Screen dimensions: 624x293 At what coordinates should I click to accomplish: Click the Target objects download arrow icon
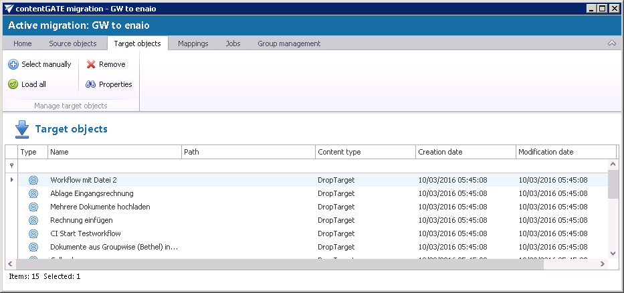click(x=22, y=130)
